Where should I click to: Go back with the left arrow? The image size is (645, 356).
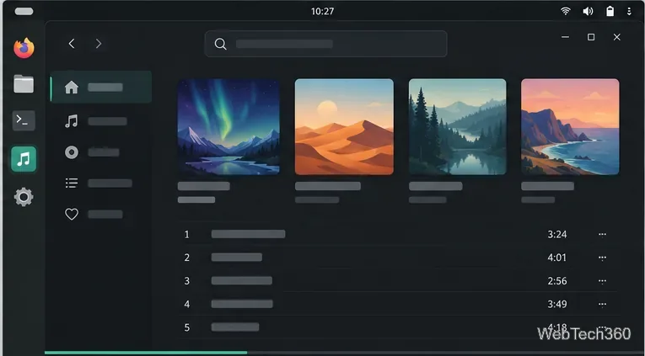click(x=72, y=44)
